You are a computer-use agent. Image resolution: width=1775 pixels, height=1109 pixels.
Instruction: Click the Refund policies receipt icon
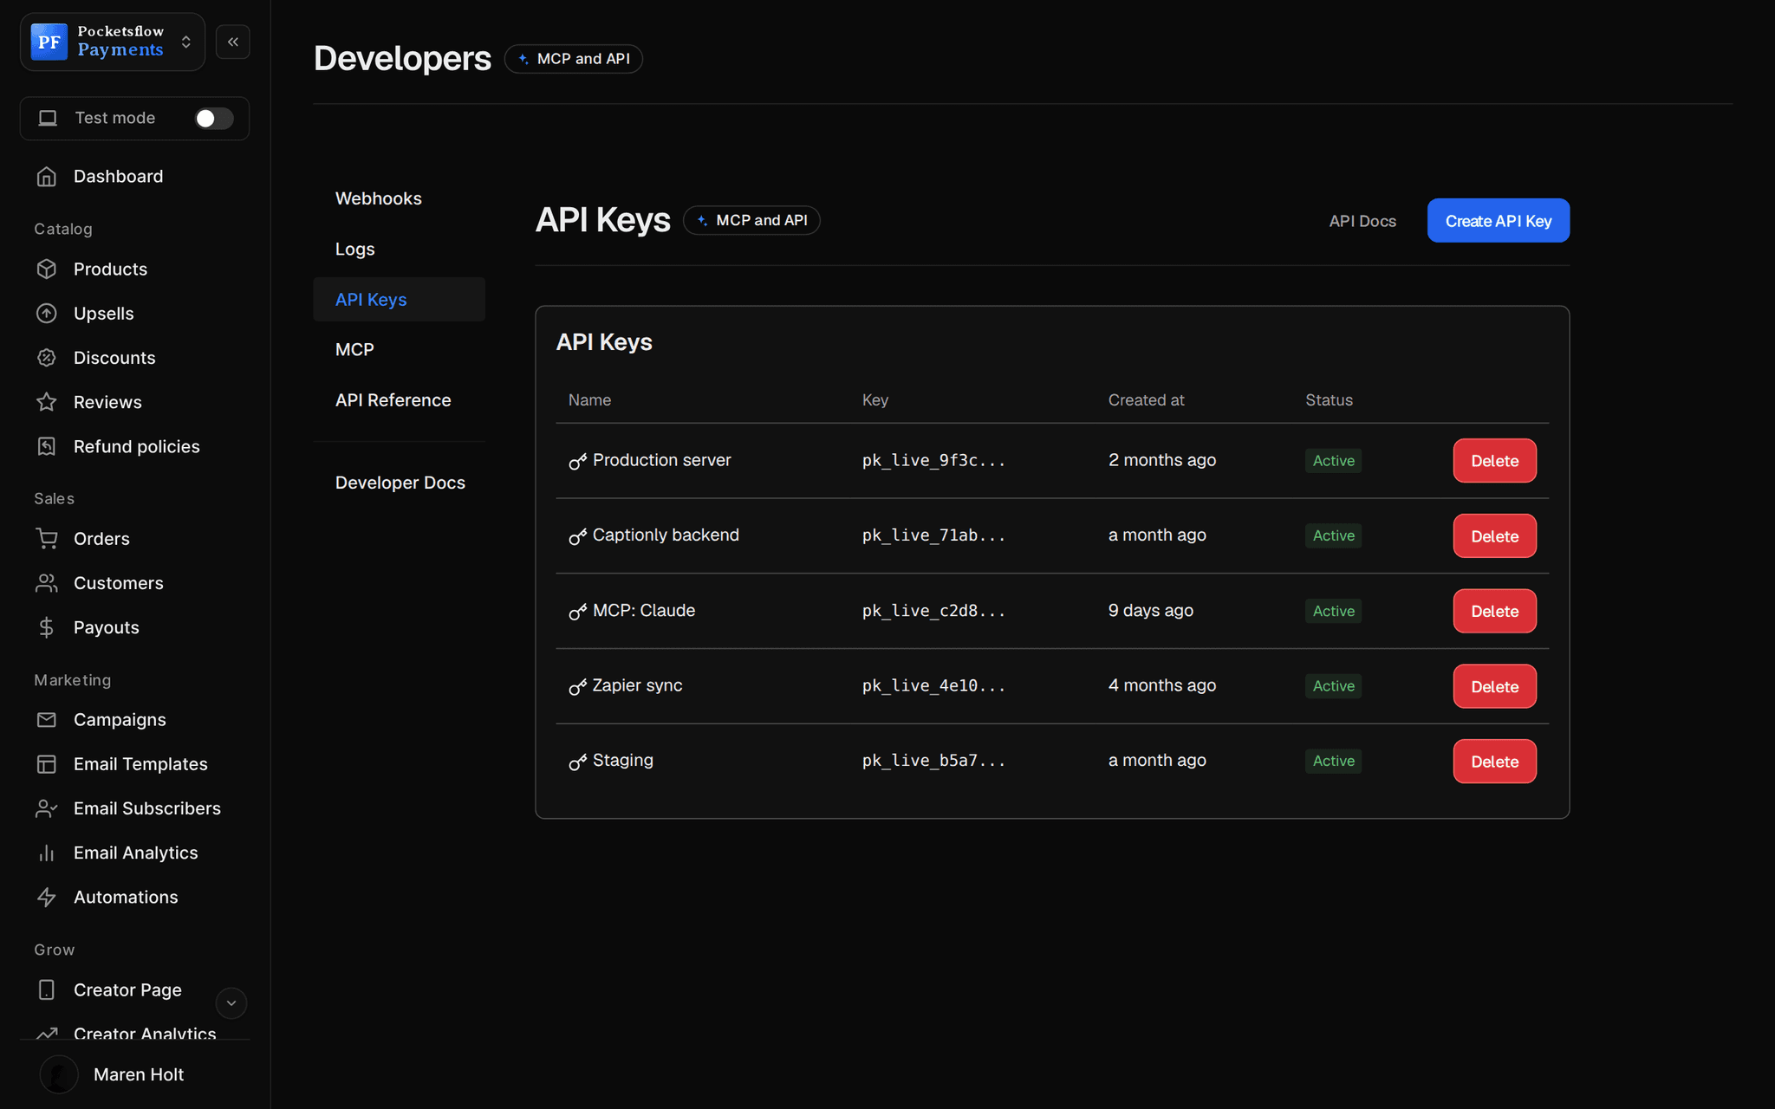[47, 446]
